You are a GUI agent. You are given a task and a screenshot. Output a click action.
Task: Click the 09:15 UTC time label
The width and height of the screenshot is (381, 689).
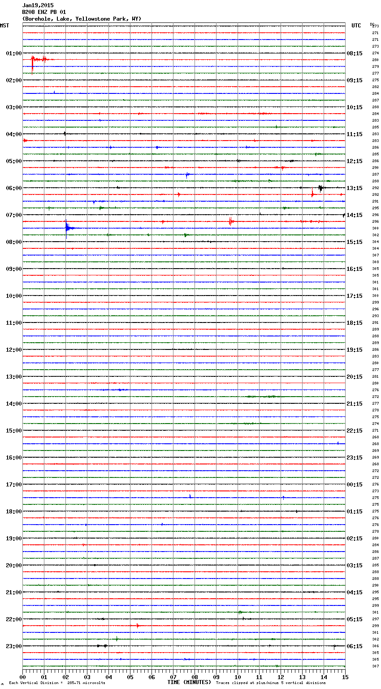(x=355, y=80)
